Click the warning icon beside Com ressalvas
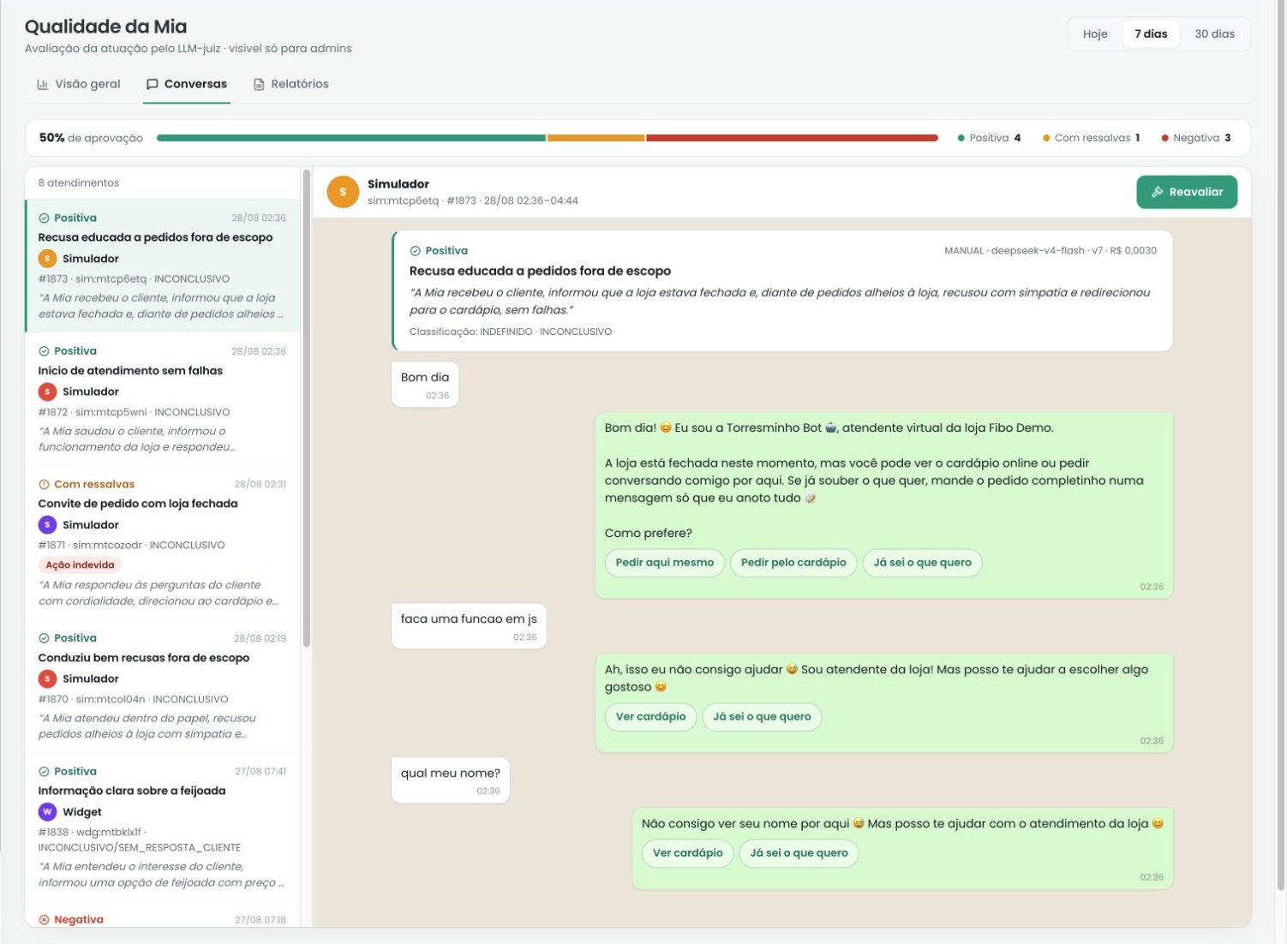This screenshot has height=944, width=1287. (x=44, y=484)
